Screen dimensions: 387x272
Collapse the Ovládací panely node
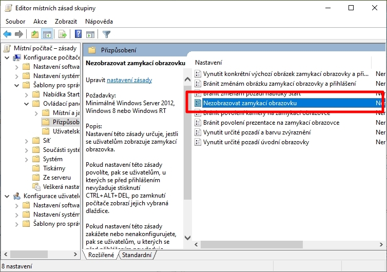(26, 104)
